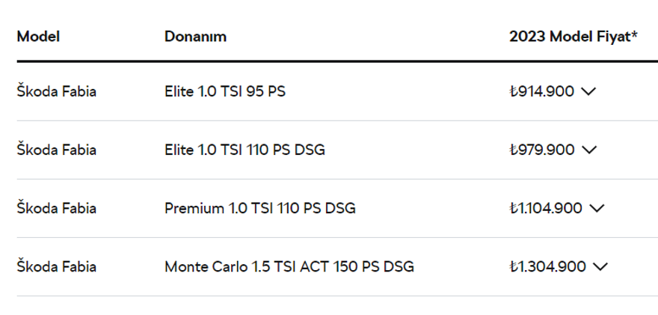
Task: Expand the ₺914.900 price chevron
Action: point(588,92)
